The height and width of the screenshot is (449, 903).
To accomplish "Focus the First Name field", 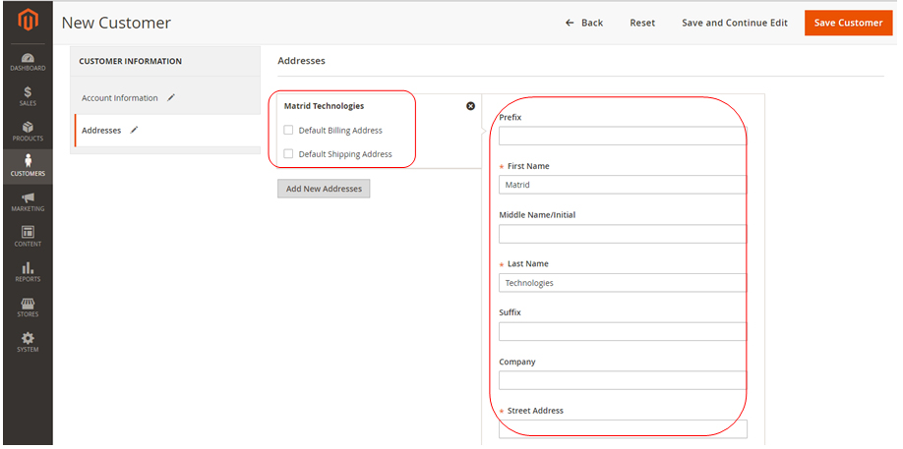I will click(623, 185).
